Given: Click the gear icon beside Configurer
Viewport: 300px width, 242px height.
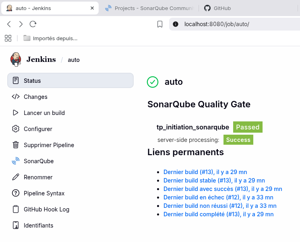Looking at the screenshot, I should pyautogui.click(x=16, y=129).
